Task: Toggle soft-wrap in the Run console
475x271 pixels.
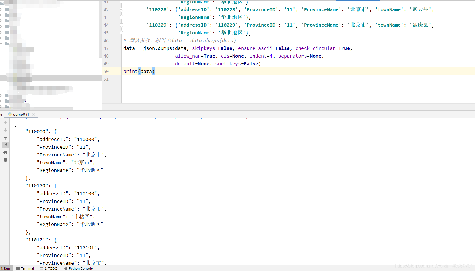Action: [x=5, y=138]
